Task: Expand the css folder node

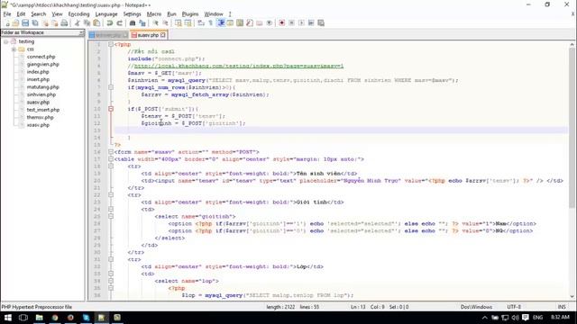Action: tap(14, 49)
